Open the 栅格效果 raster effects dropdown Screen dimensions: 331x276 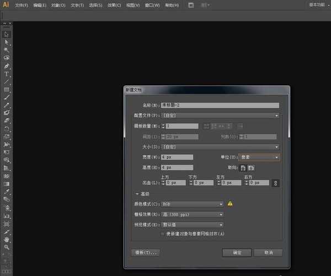click(x=193, y=215)
